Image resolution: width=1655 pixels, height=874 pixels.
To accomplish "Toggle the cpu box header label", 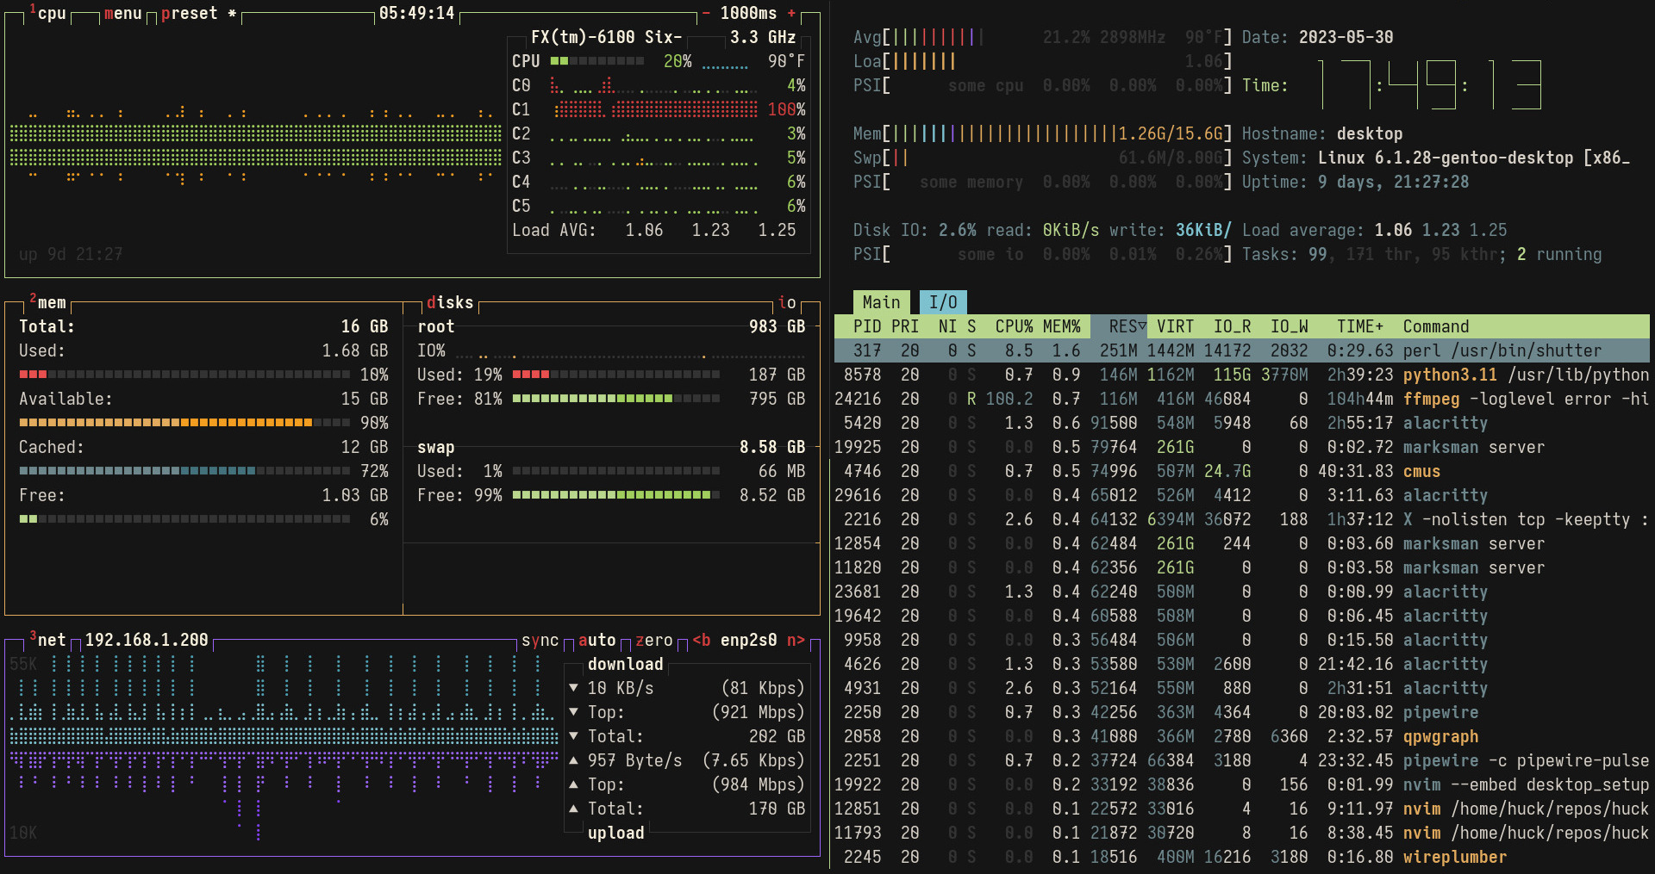I will point(47,13).
